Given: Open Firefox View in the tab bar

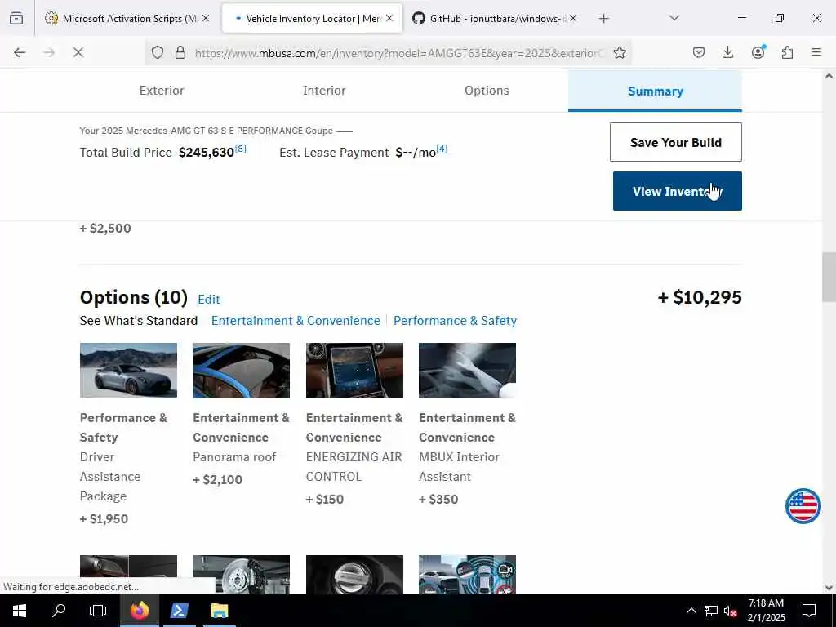Looking at the screenshot, I should pyautogui.click(x=16, y=18).
